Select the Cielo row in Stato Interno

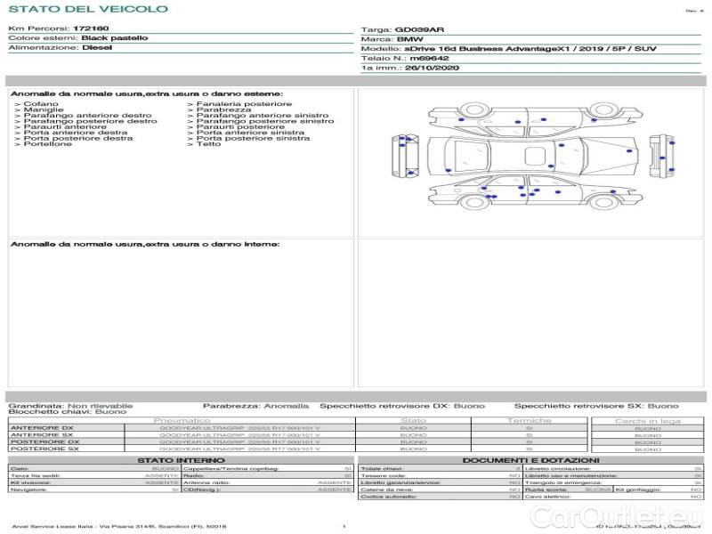[x=94, y=469]
